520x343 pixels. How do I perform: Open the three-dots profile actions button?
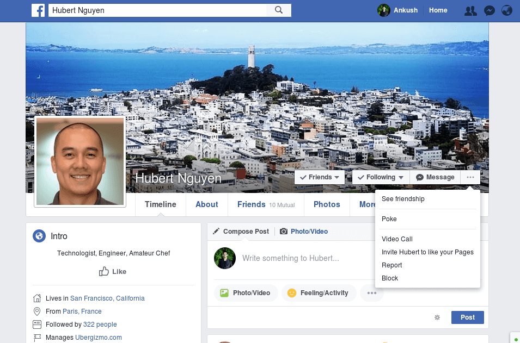[470, 177]
